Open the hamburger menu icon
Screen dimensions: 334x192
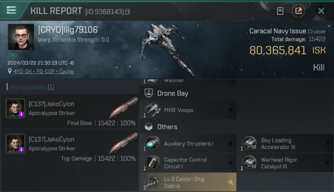point(11,10)
